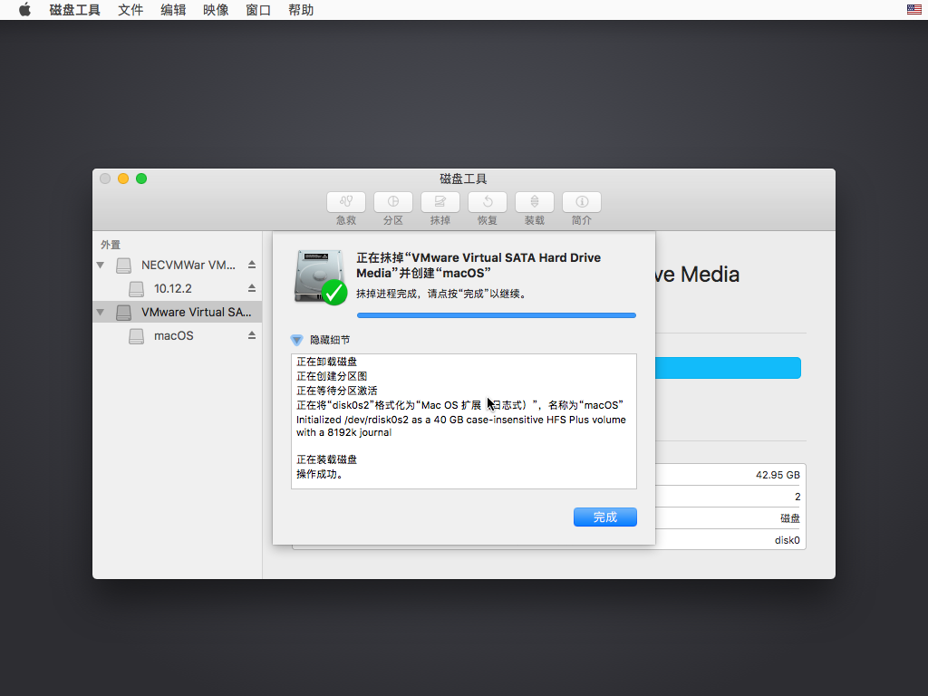Select NECVMWar VM... in sidebar
This screenshot has height=696, width=928.
pos(178,266)
